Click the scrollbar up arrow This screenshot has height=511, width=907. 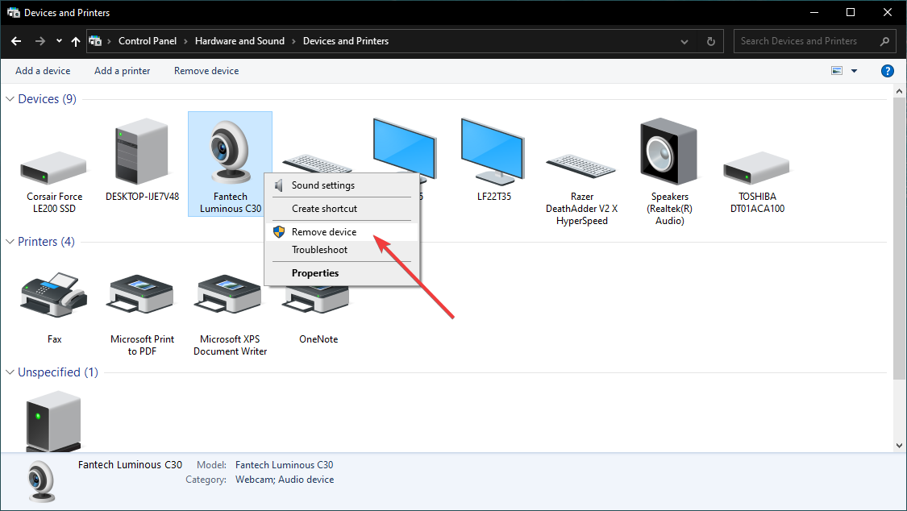tap(900, 91)
